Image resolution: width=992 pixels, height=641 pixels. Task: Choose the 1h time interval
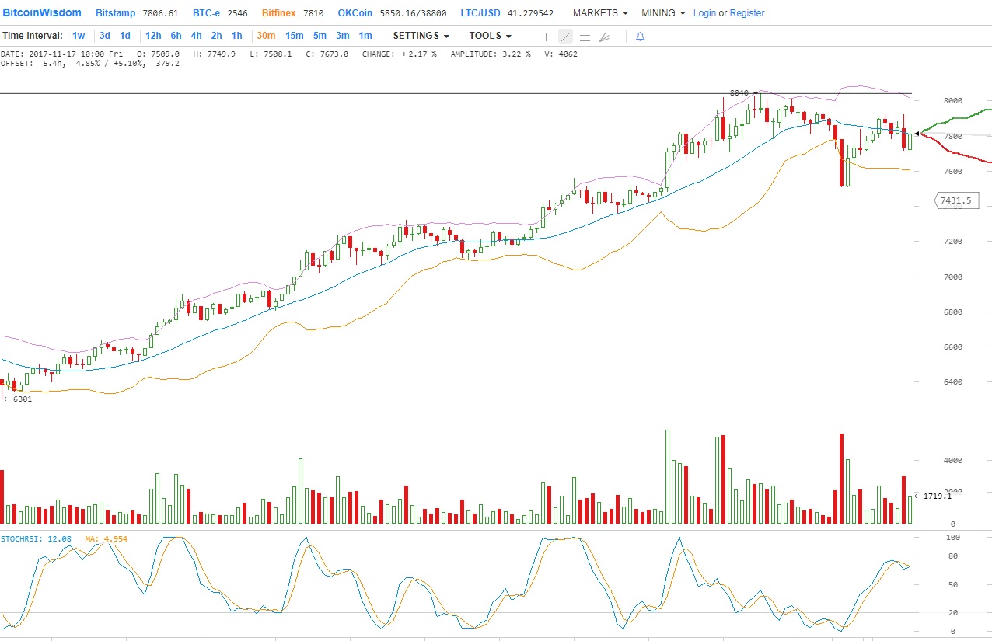point(237,36)
